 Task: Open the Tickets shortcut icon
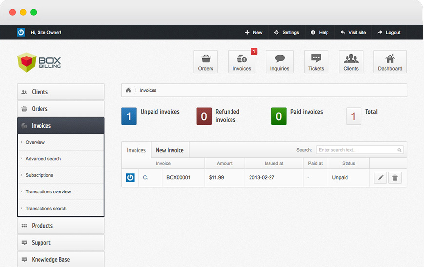click(x=316, y=61)
